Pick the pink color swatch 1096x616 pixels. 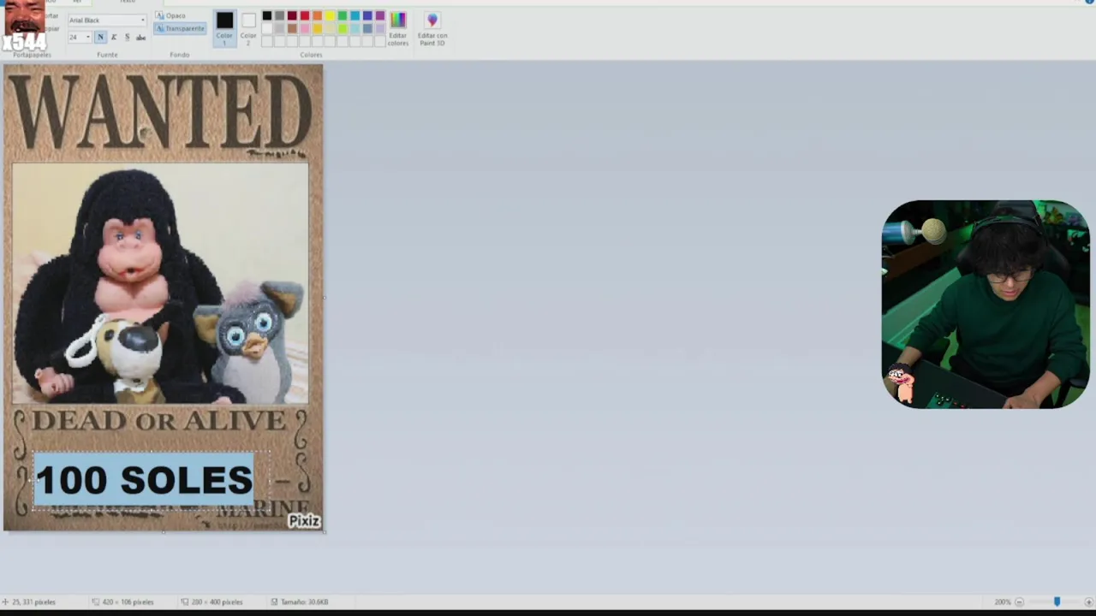pyautogui.click(x=305, y=28)
